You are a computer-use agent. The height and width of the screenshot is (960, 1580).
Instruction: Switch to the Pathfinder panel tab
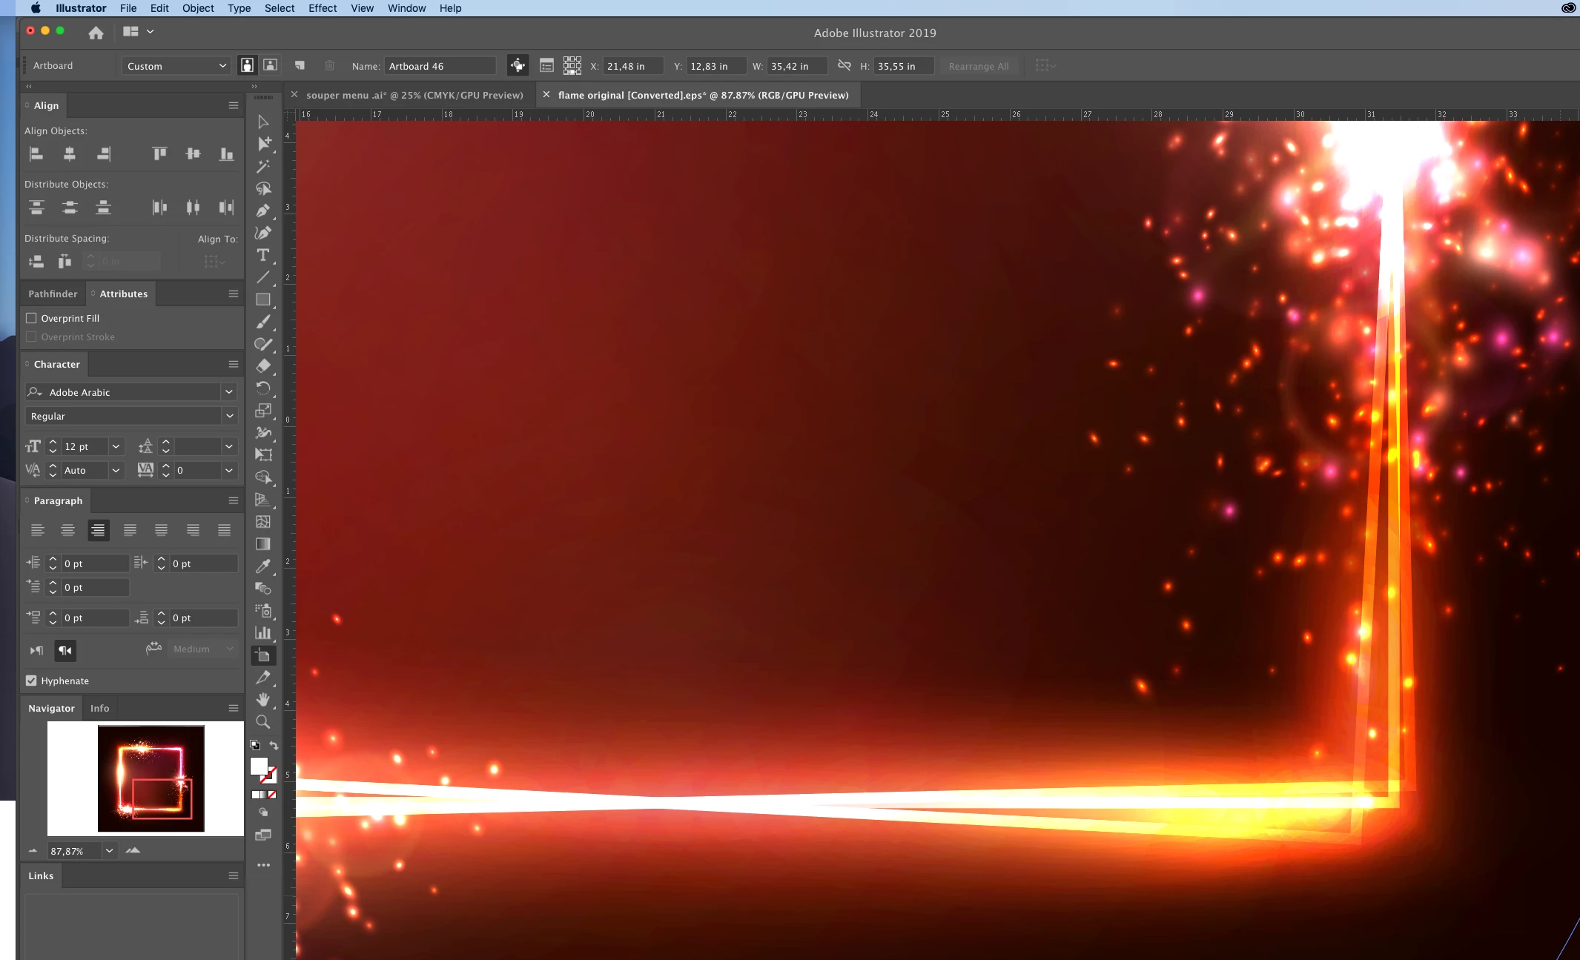tap(53, 294)
